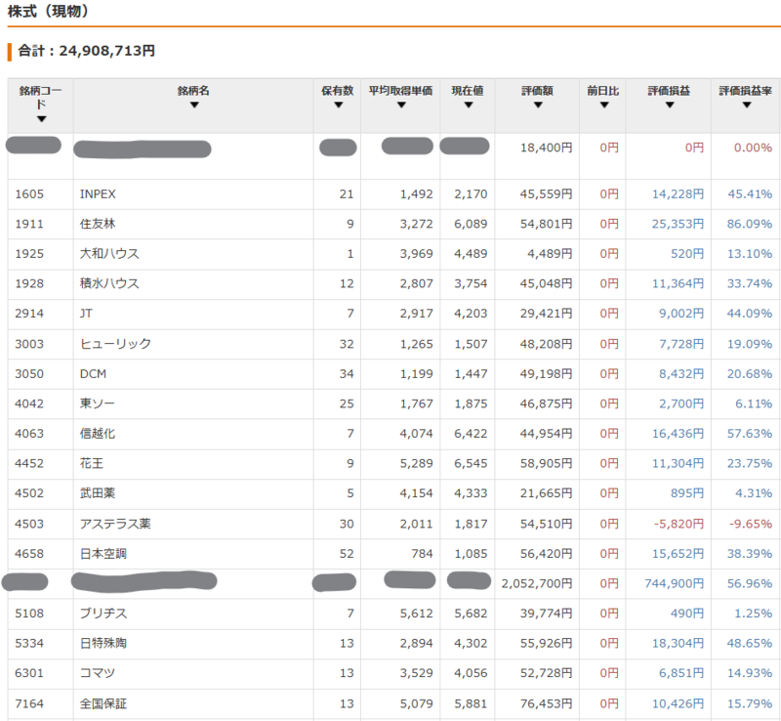Viewport: 781px width, 721px height.
Task: Click the 18,400円 valuation cell
Action: (x=547, y=148)
